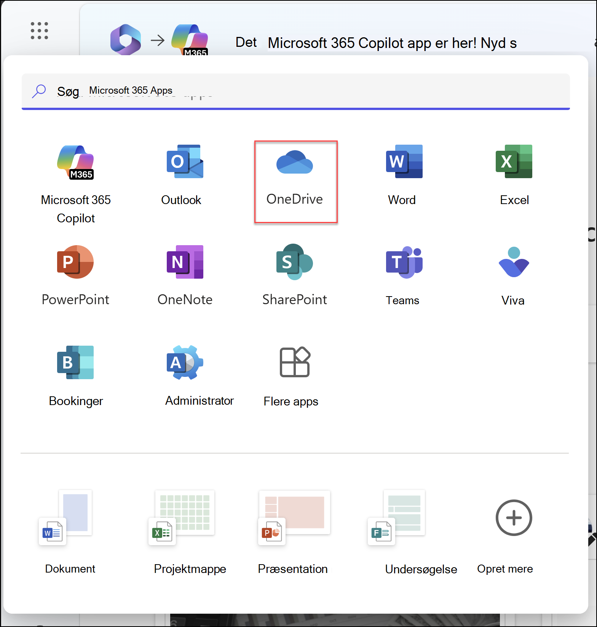
Task: Open Microsoft 365 Copilot app
Action: (x=76, y=184)
